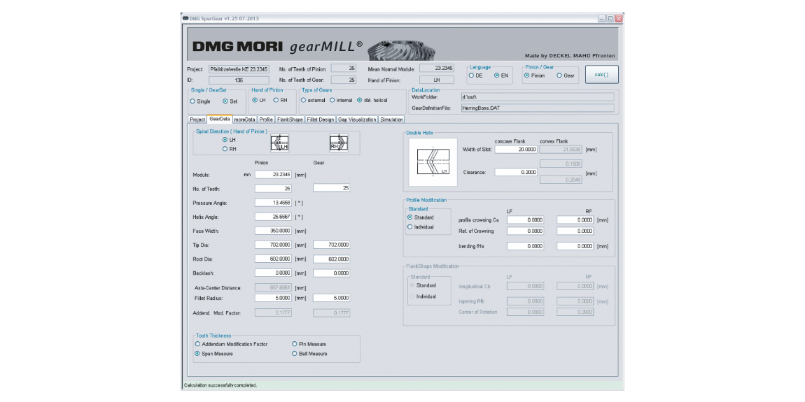The image size is (805, 402).
Task: Click the RF profile crowning Ca field
Action: pyautogui.click(x=575, y=220)
